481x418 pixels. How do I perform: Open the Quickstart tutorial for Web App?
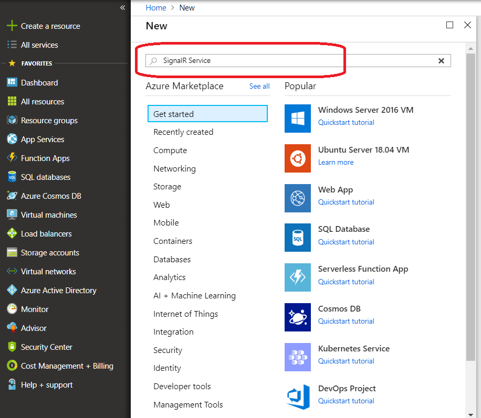click(346, 202)
